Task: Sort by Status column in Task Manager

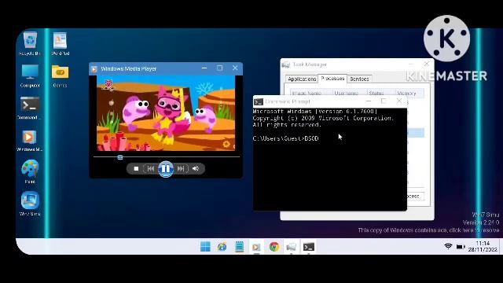Action: 380,93
